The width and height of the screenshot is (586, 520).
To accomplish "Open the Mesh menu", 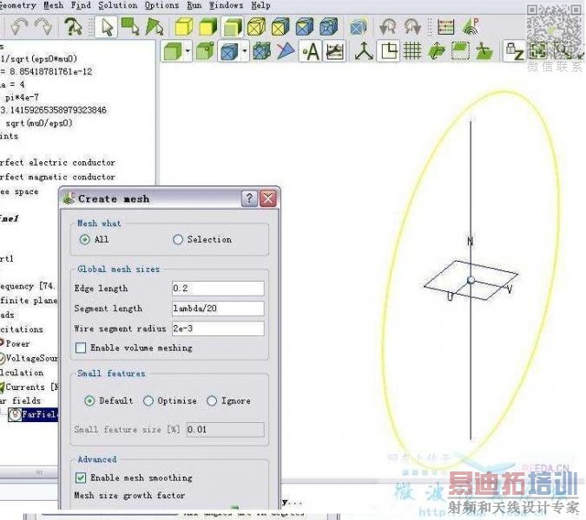I will point(54,5).
